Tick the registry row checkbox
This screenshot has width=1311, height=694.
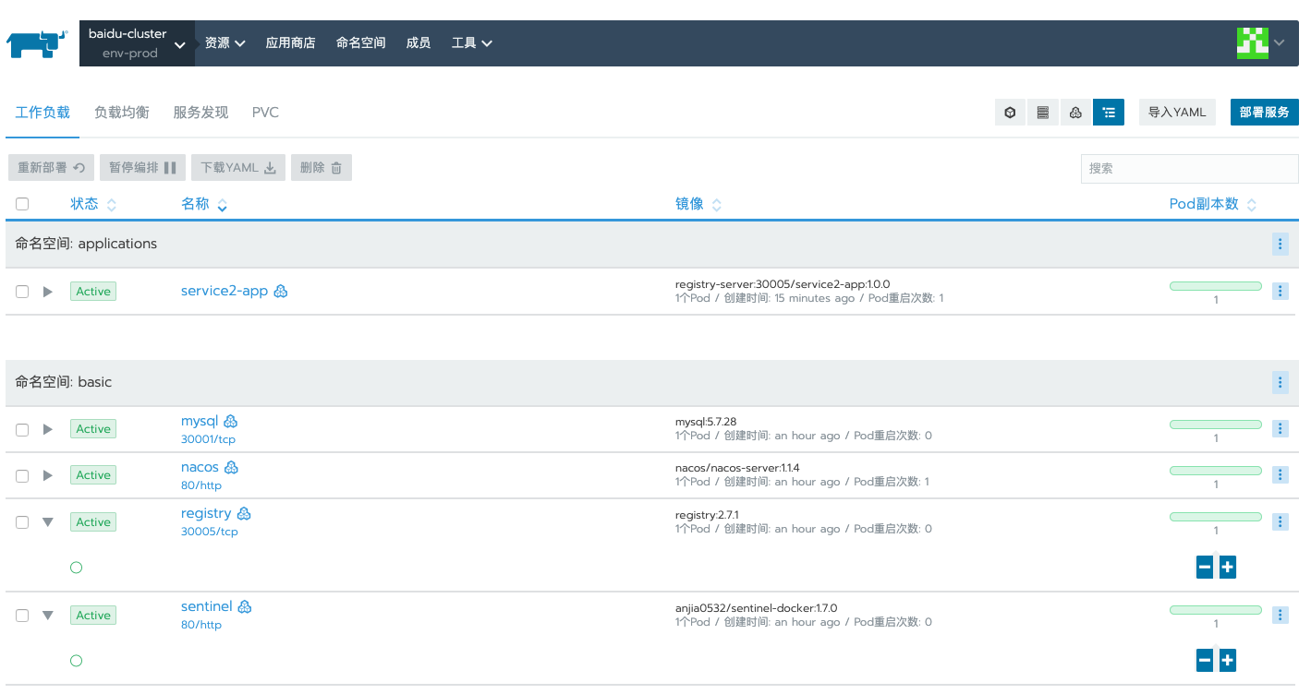point(22,522)
